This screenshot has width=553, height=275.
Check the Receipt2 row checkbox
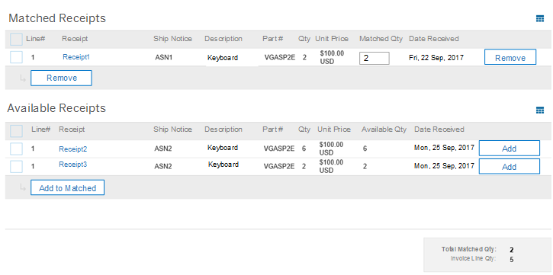(x=16, y=149)
